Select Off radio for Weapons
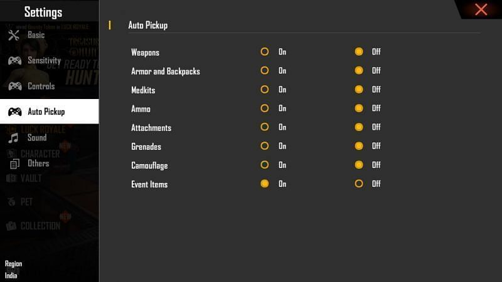The image size is (502, 282). [359, 52]
